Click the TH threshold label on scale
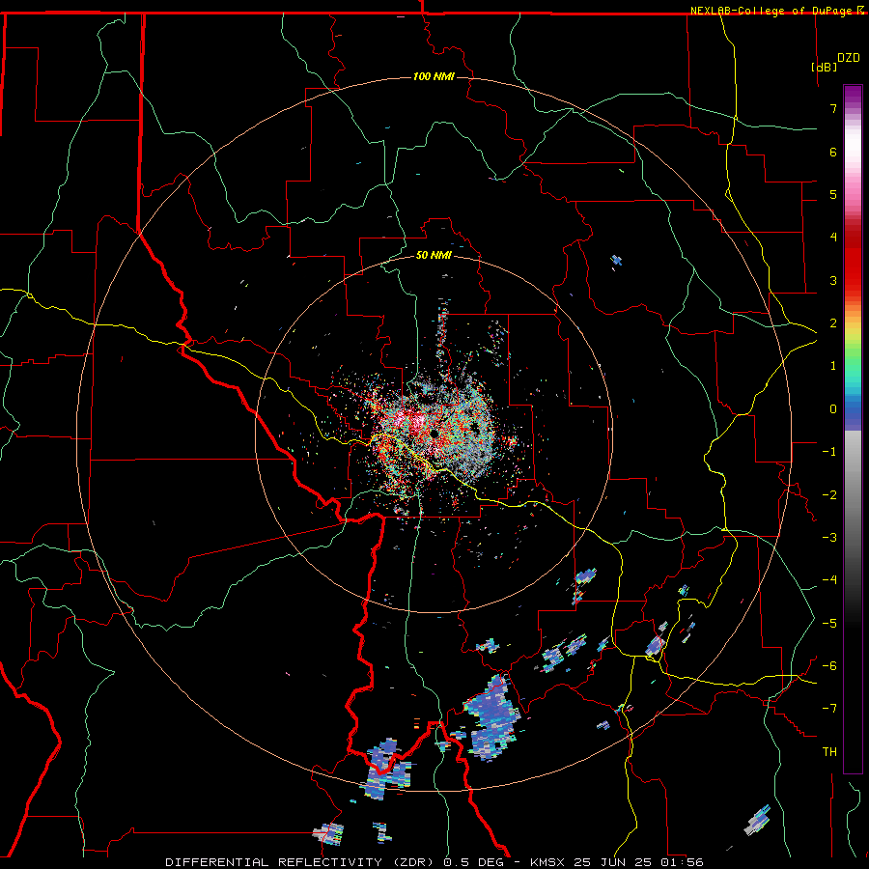Viewport: 869px width, 869px height. pos(829,752)
